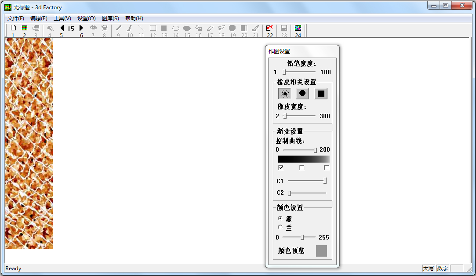
Task: Click the eye icon numbered 7
Action: [93, 28]
